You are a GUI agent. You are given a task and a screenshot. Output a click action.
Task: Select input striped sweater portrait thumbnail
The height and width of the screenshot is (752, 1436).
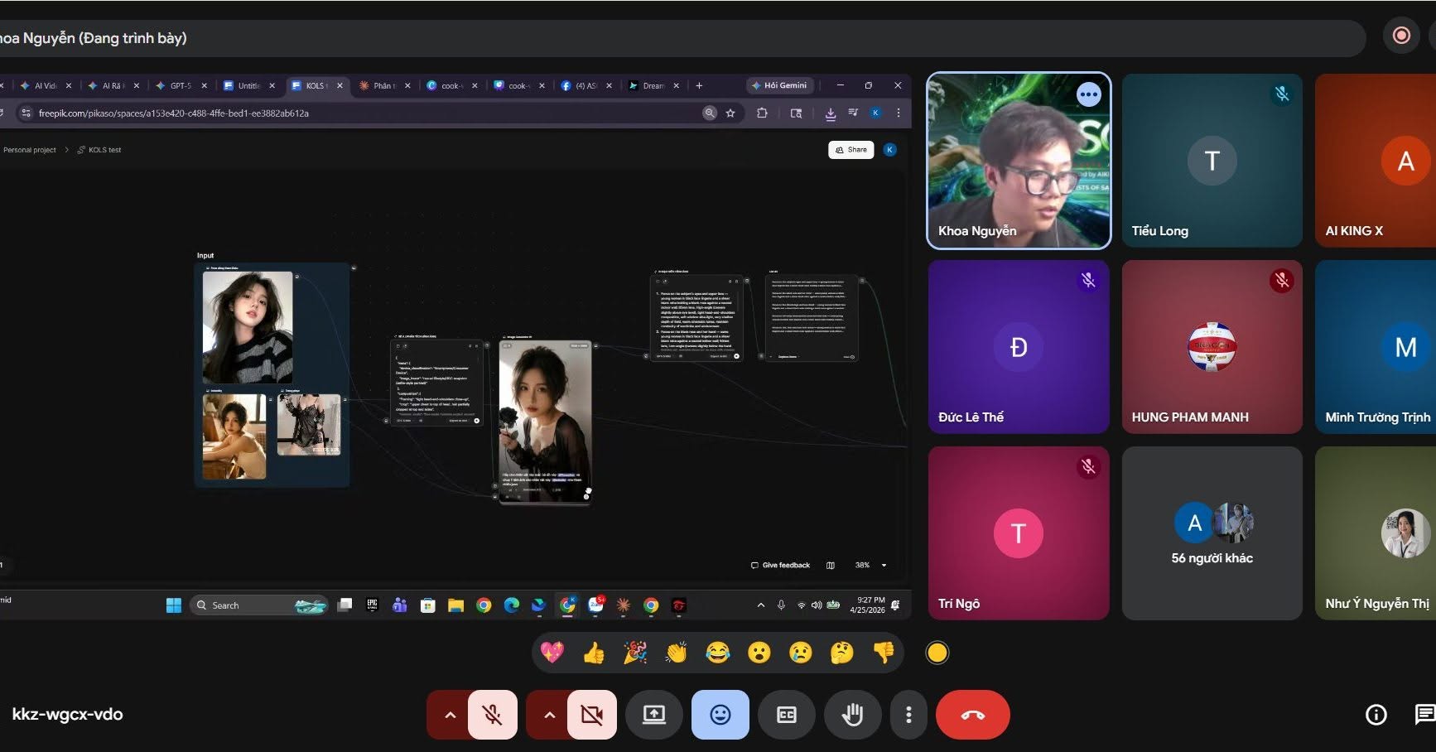tap(248, 327)
